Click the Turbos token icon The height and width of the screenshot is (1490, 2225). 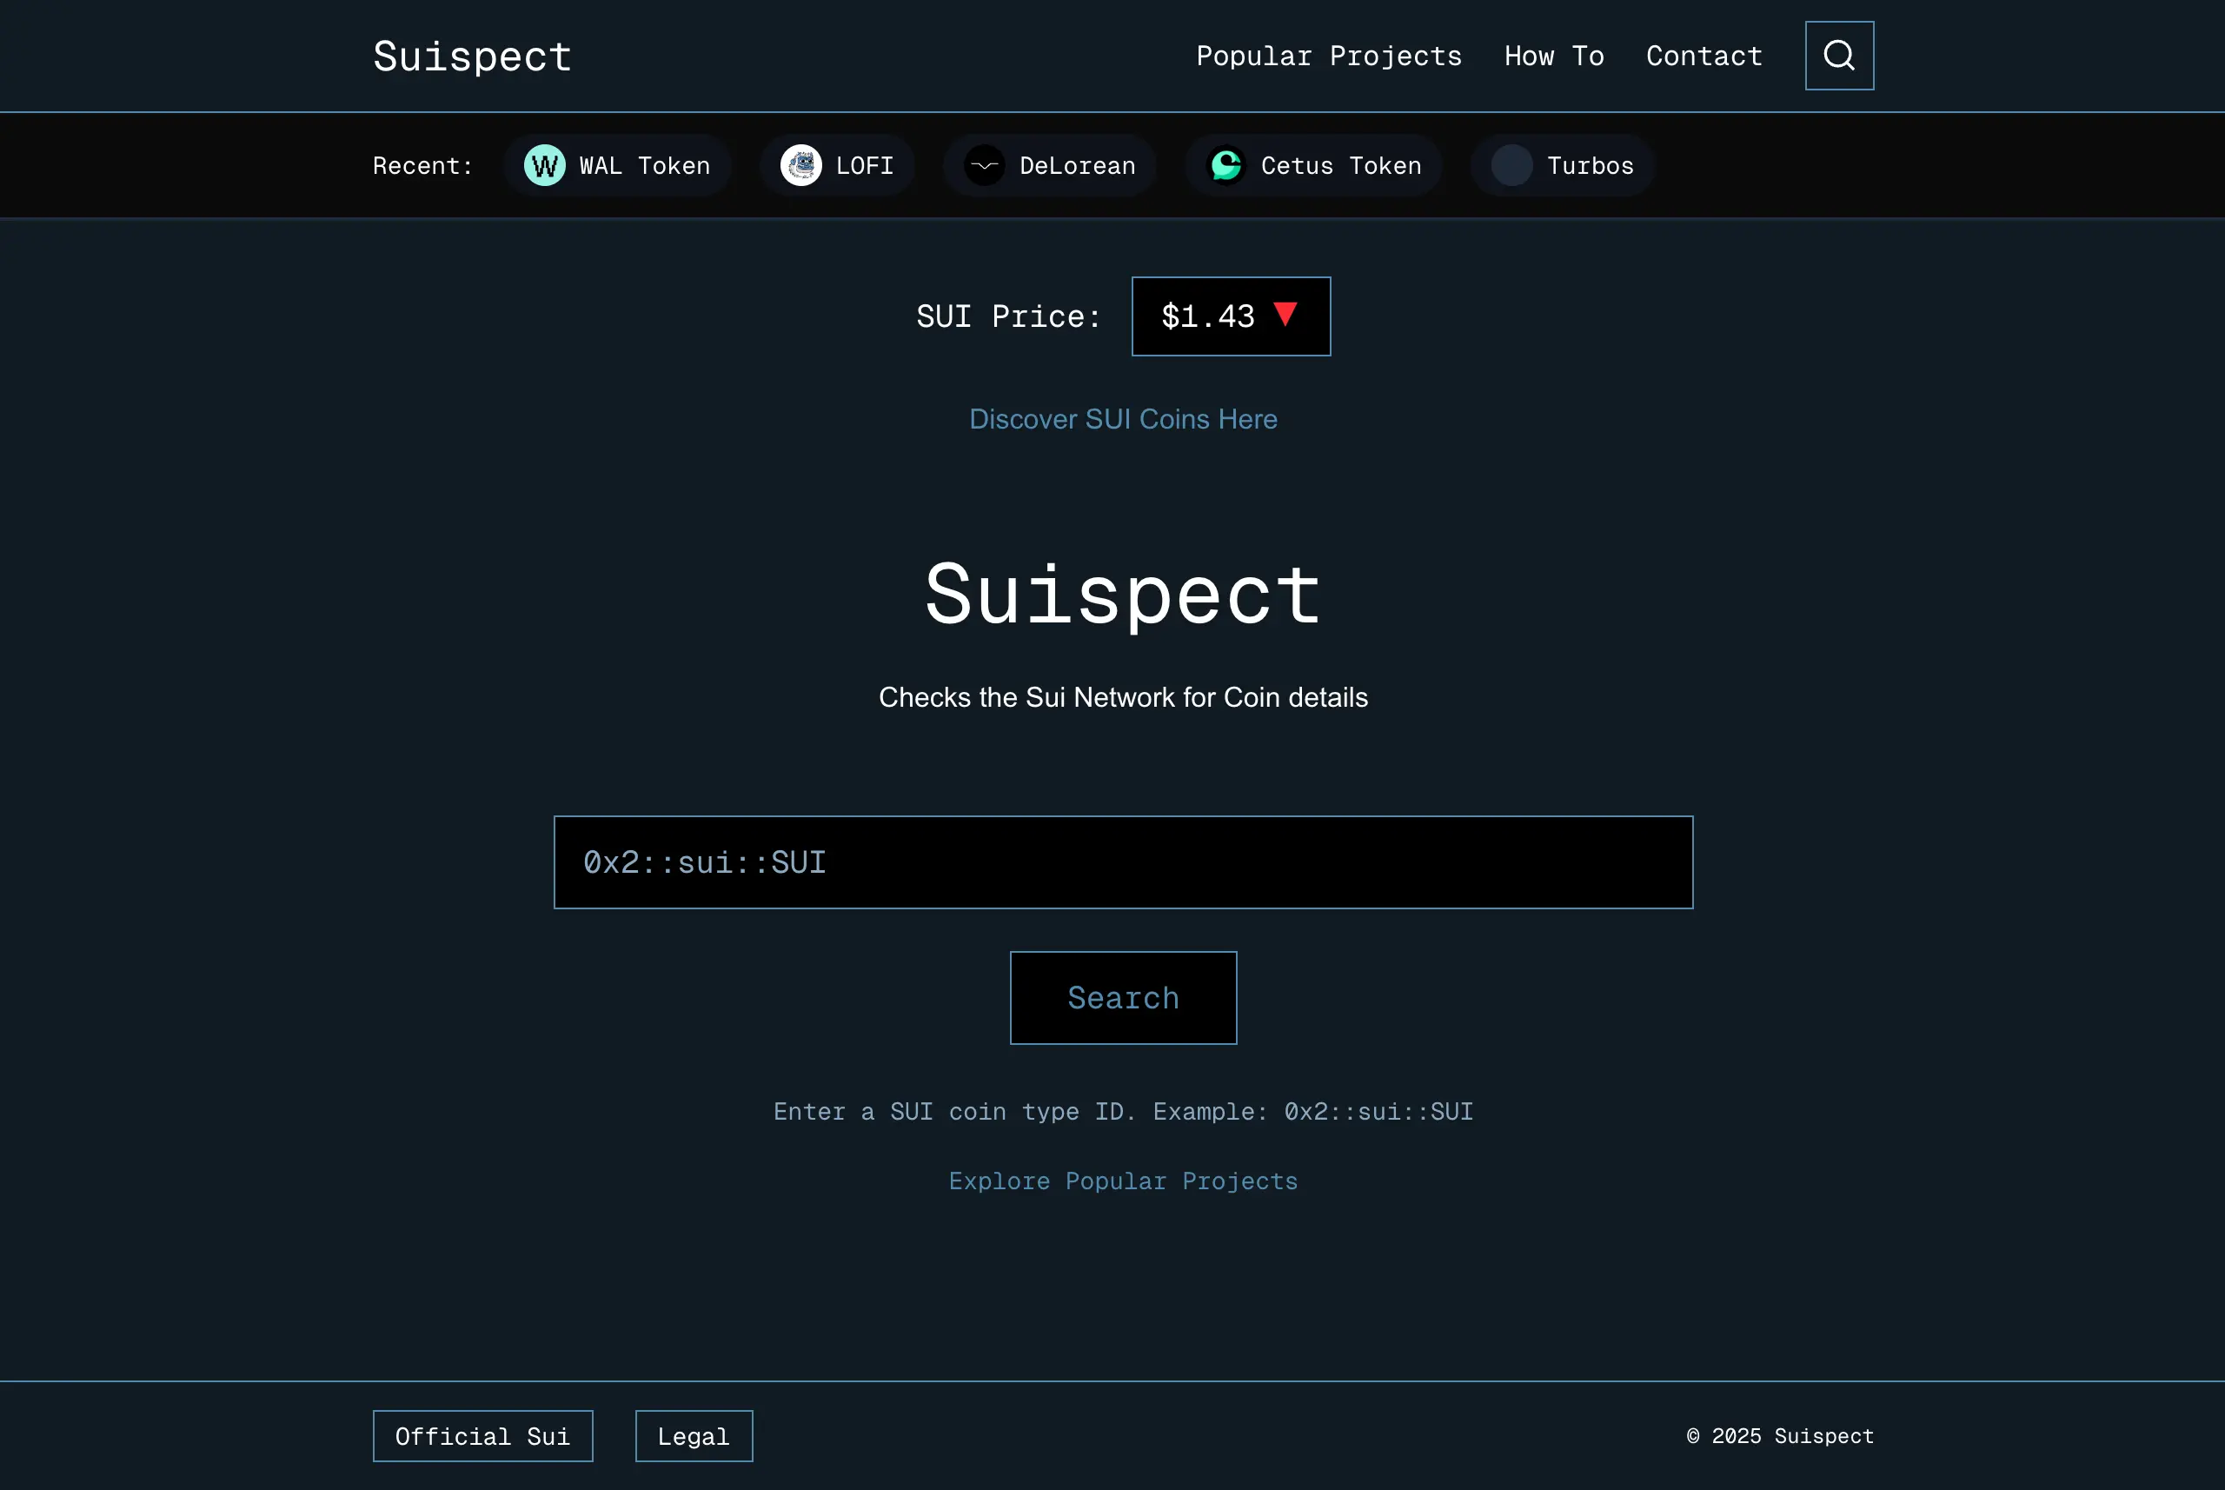coord(1511,164)
